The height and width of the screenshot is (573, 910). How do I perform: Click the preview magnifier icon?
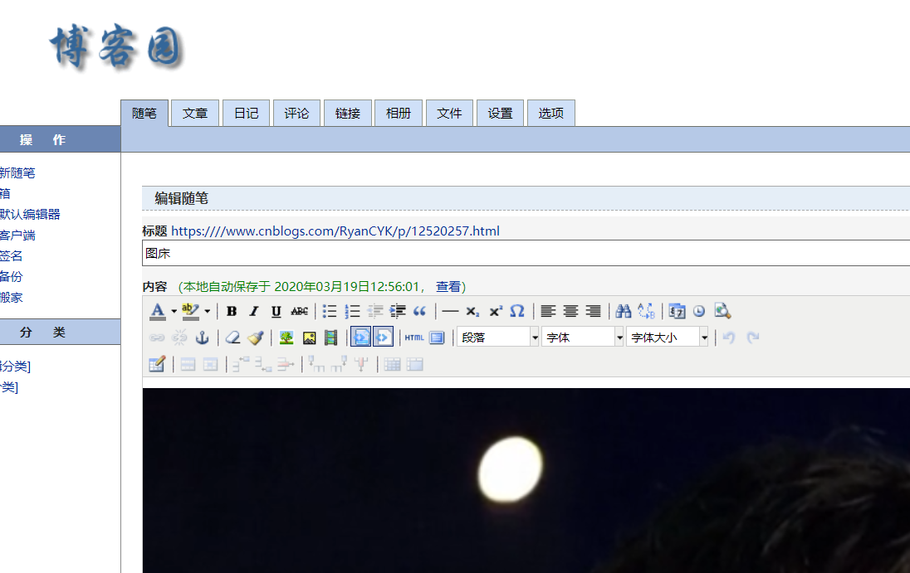(x=722, y=311)
